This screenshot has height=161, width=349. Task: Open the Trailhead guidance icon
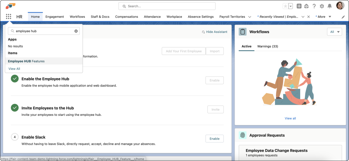pos(306,6)
